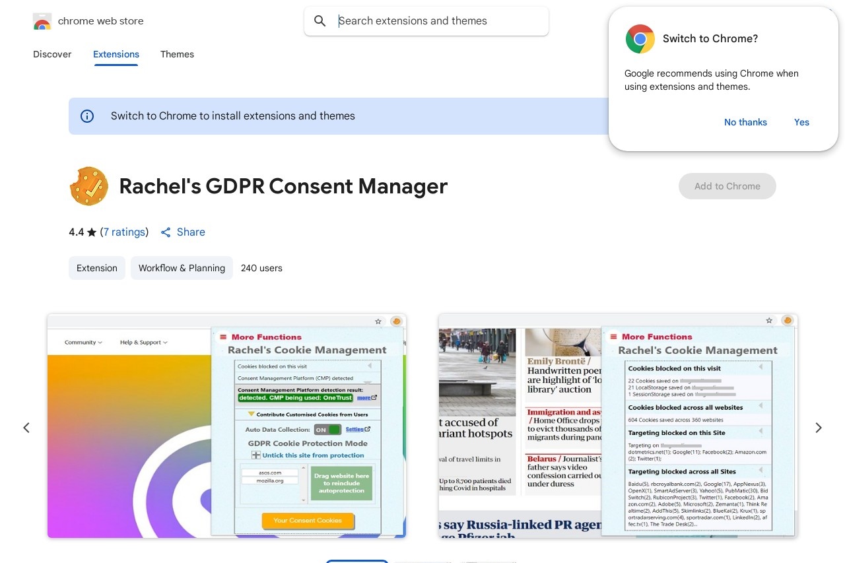Click the Workflow & Planning chip
This screenshot has width=845, height=563.
pyautogui.click(x=182, y=268)
